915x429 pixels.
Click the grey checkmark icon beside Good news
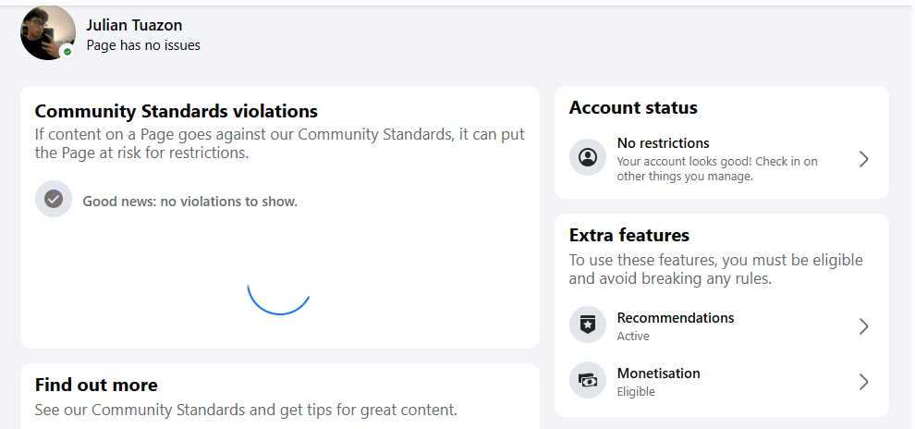click(x=54, y=200)
